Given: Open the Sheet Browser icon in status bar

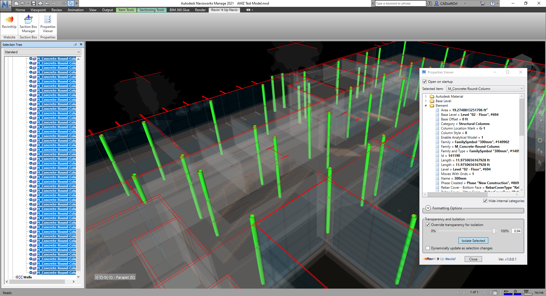Looking at the screenshot, I should (x=495, y=293).
